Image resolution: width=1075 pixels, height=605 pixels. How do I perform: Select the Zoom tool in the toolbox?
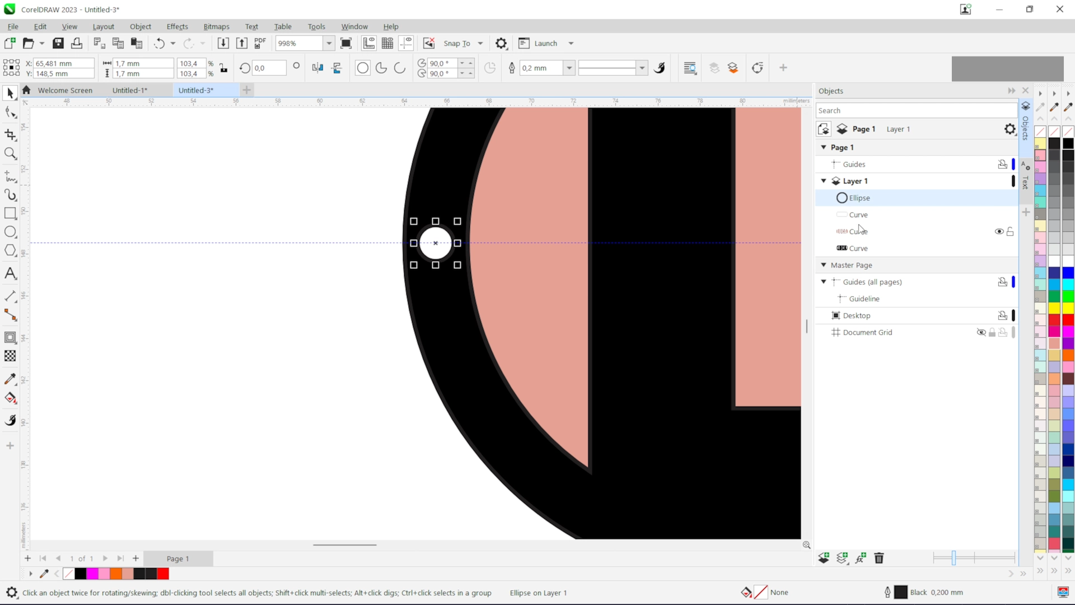click(x=10, y=153)
